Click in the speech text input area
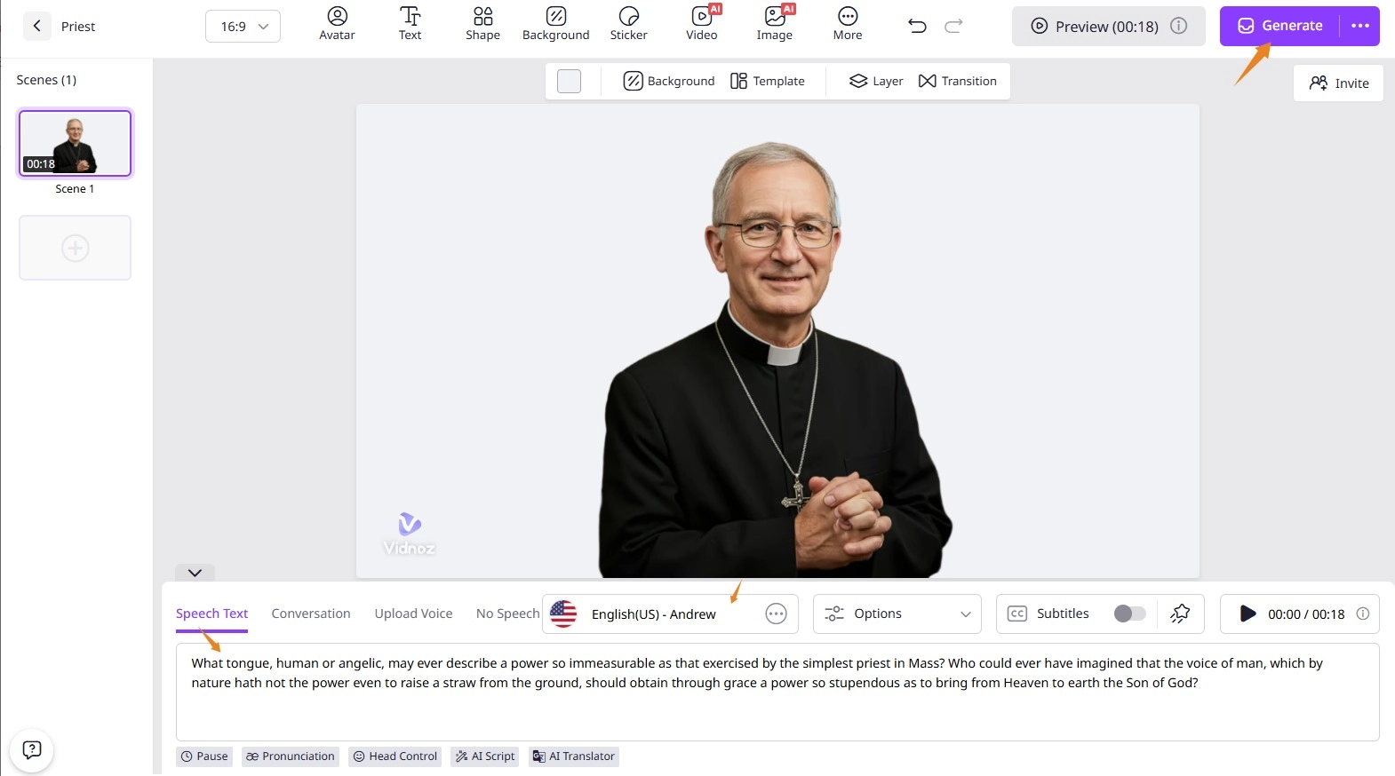Screen dimensions: 1395x776 (777, 693)
